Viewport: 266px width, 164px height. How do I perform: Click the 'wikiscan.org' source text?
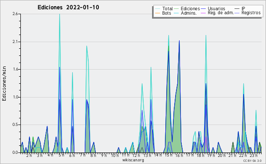133,160
